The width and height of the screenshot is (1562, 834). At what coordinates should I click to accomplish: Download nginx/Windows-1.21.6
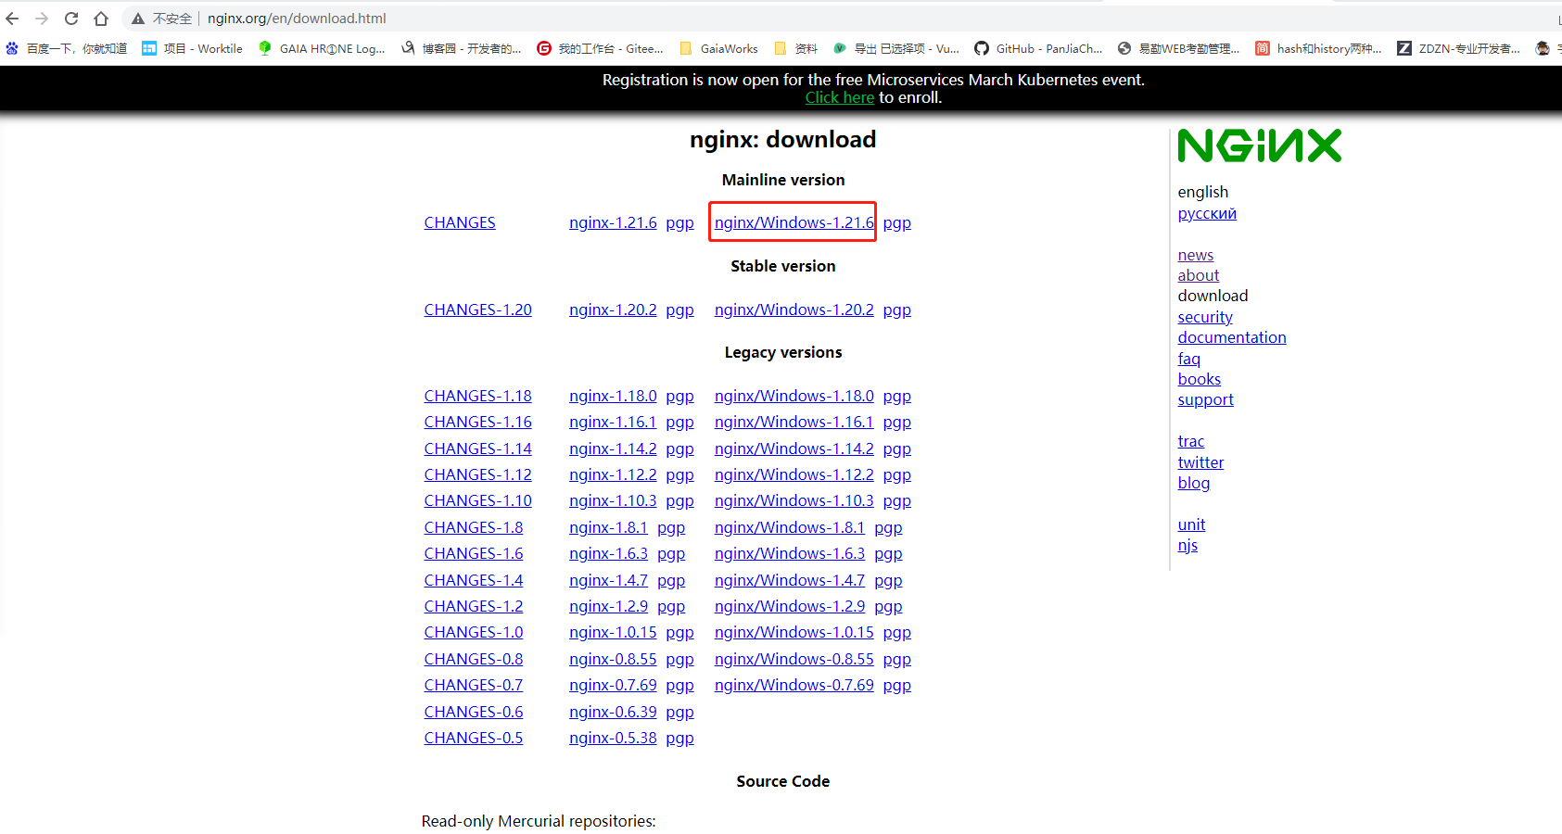coord(794,222)
